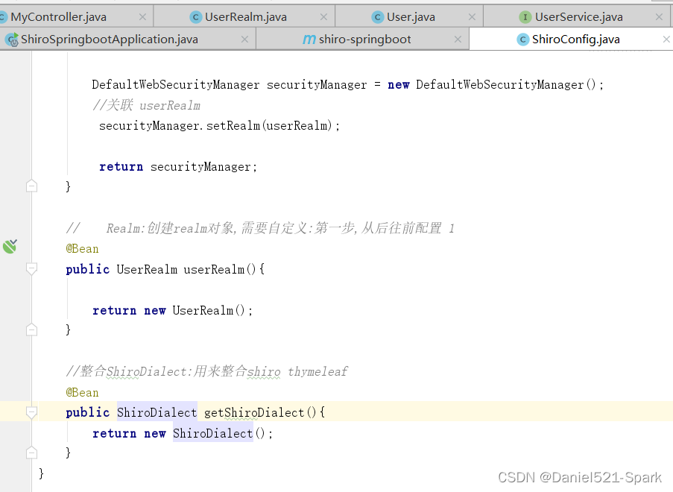Collapse the userRealm() method fold marker
The width and height of the screenshot is (673, 492).
31,269
